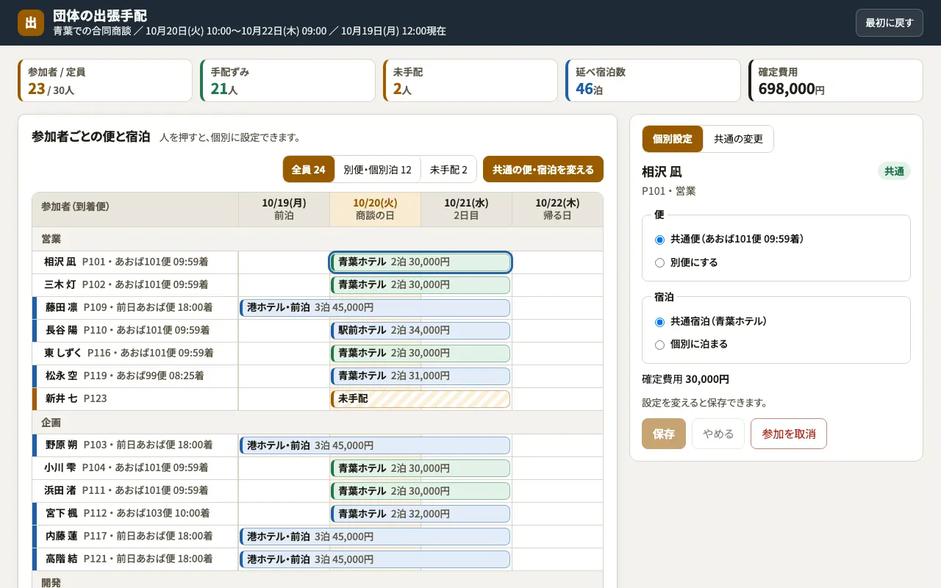Filter list by 別便・個別泊 12
The width and height of the screenshot is (941, 588).
point(377,169)
